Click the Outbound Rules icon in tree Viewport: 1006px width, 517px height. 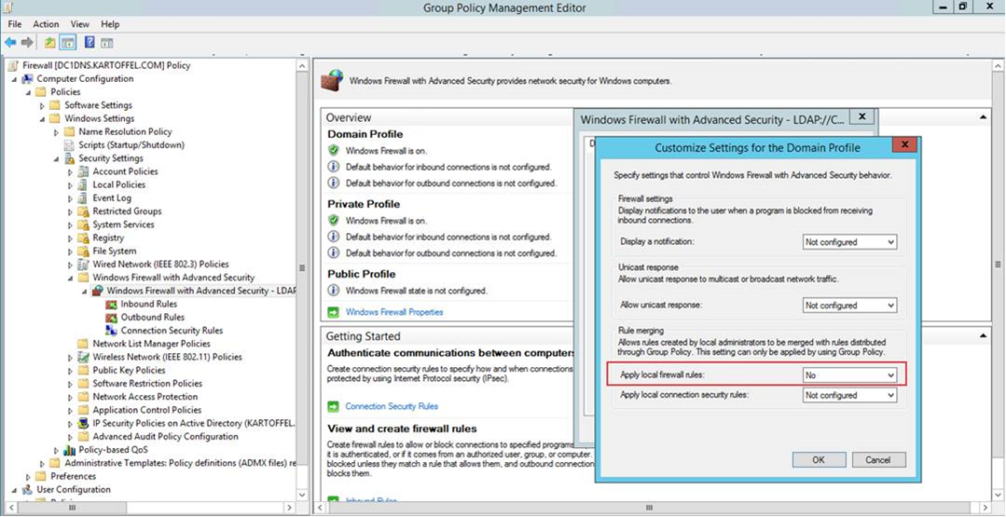112,317
